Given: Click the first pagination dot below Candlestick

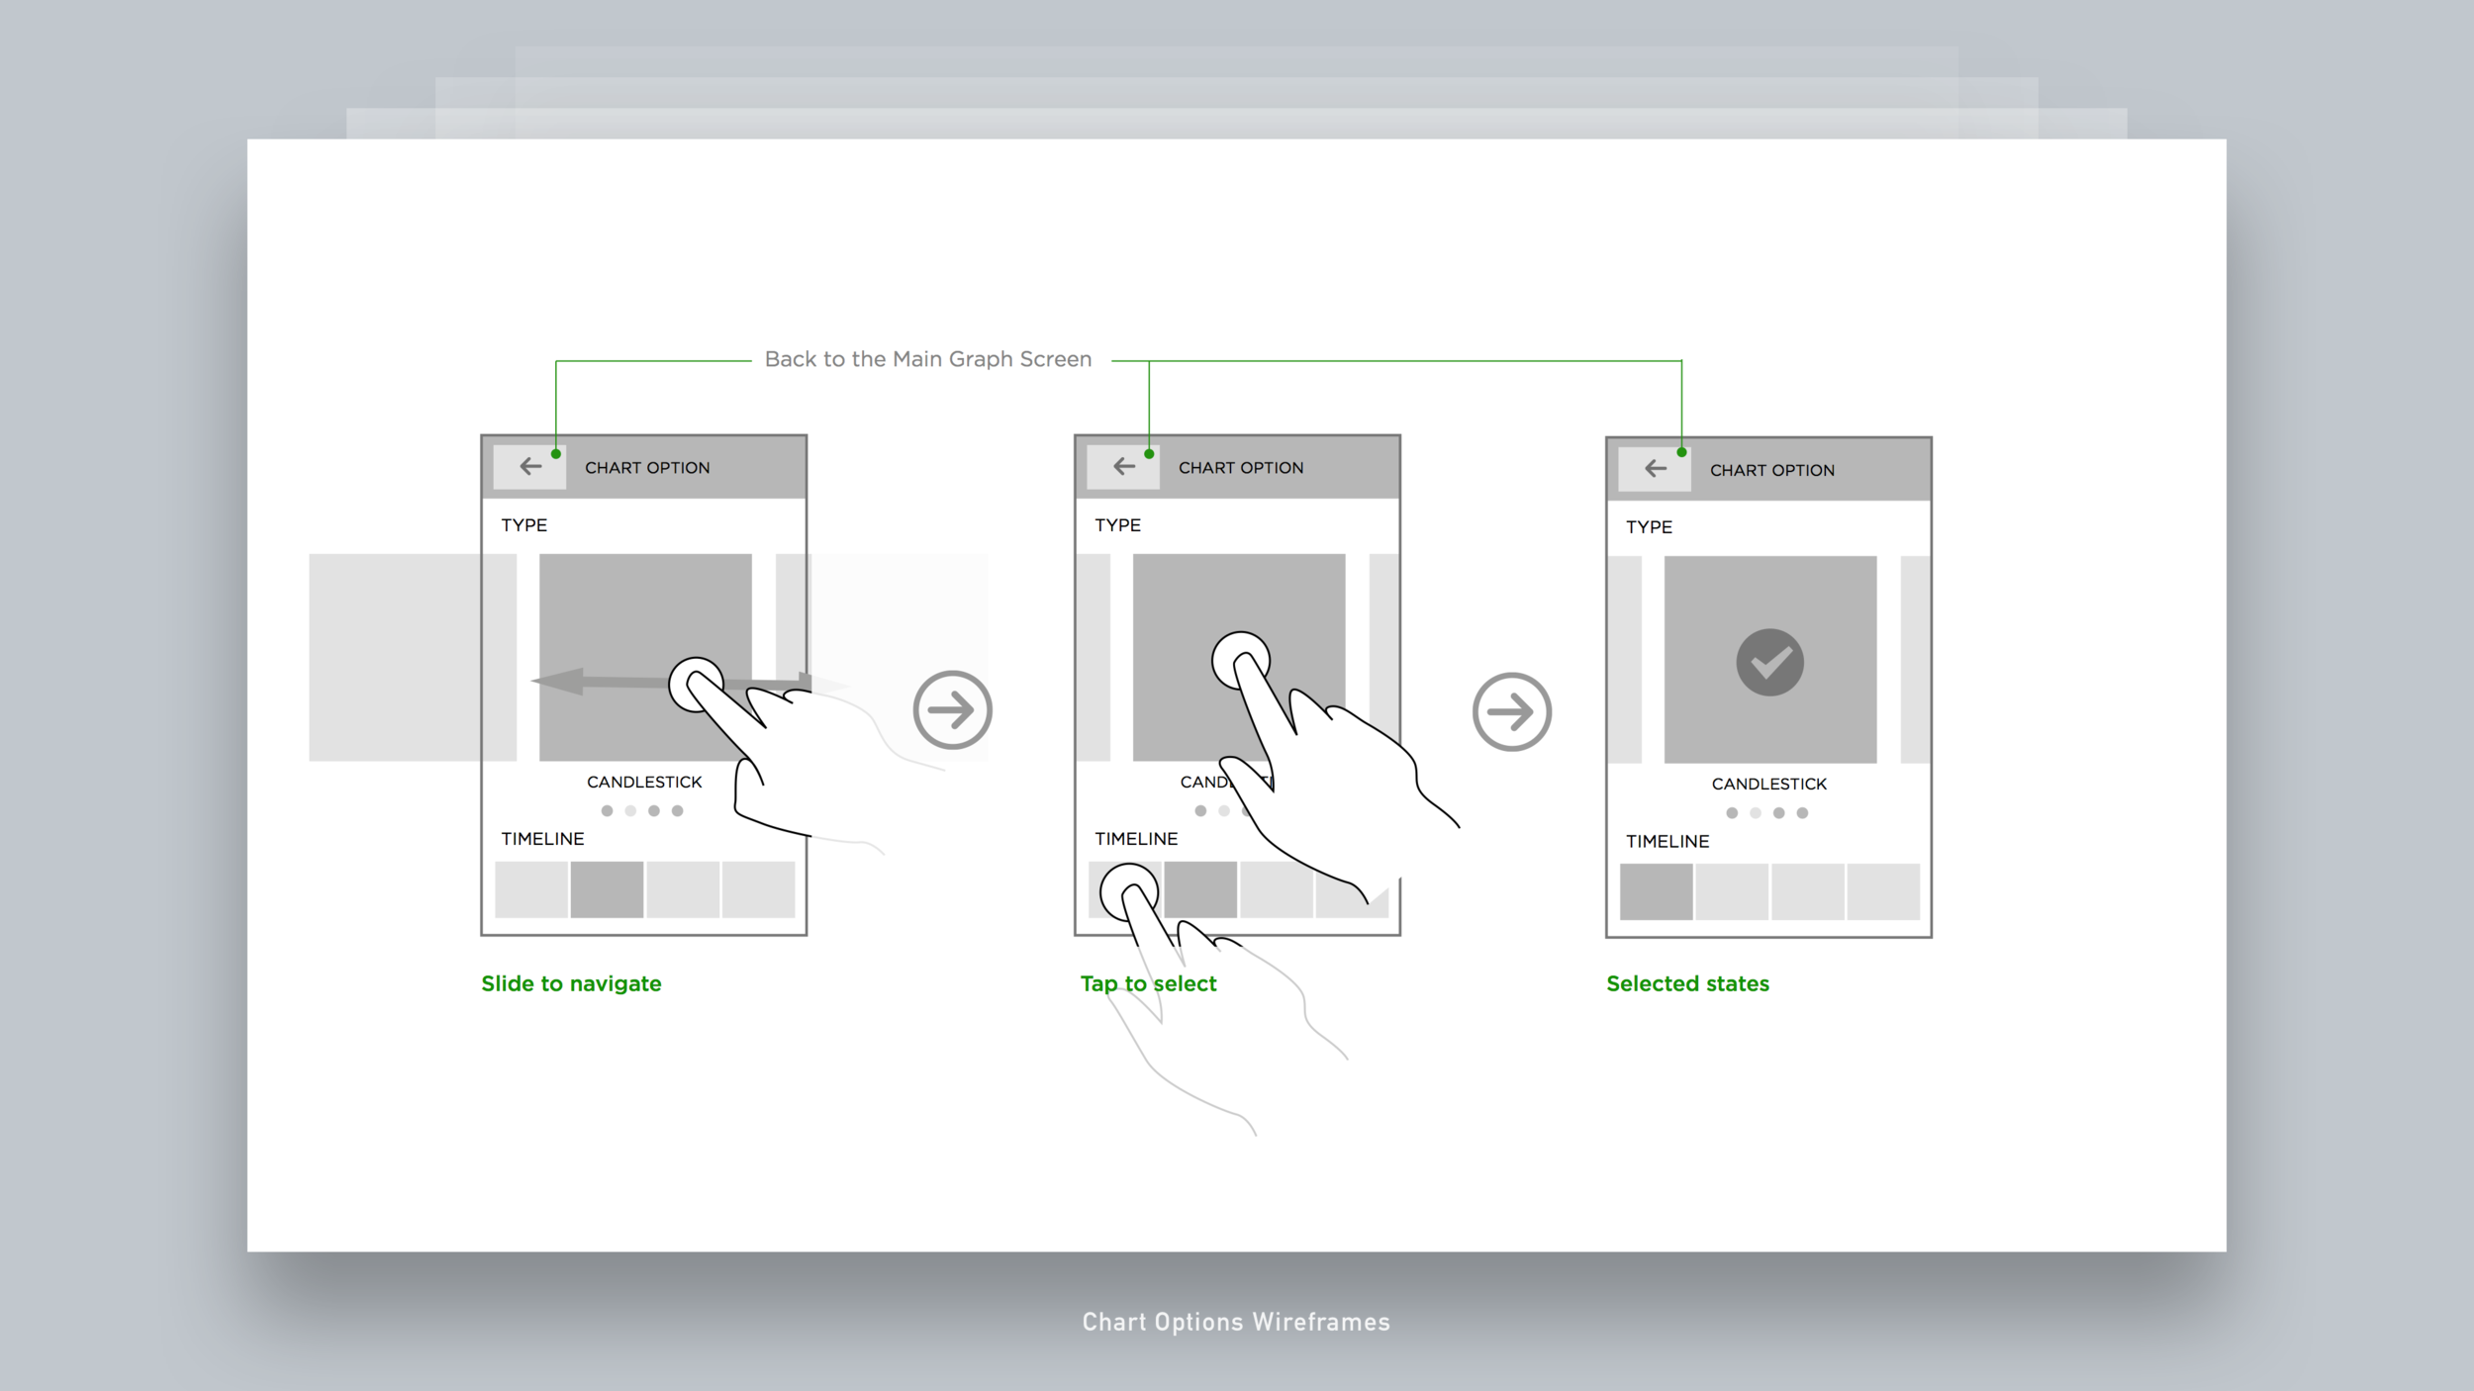Looking at the screenshot, I should click(607, 810).
